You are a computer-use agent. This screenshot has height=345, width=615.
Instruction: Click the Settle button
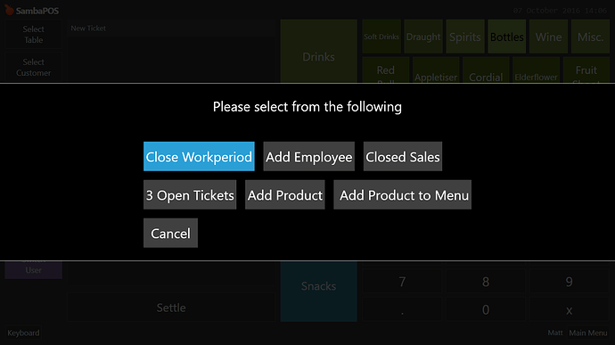click(x=171, y=308)
